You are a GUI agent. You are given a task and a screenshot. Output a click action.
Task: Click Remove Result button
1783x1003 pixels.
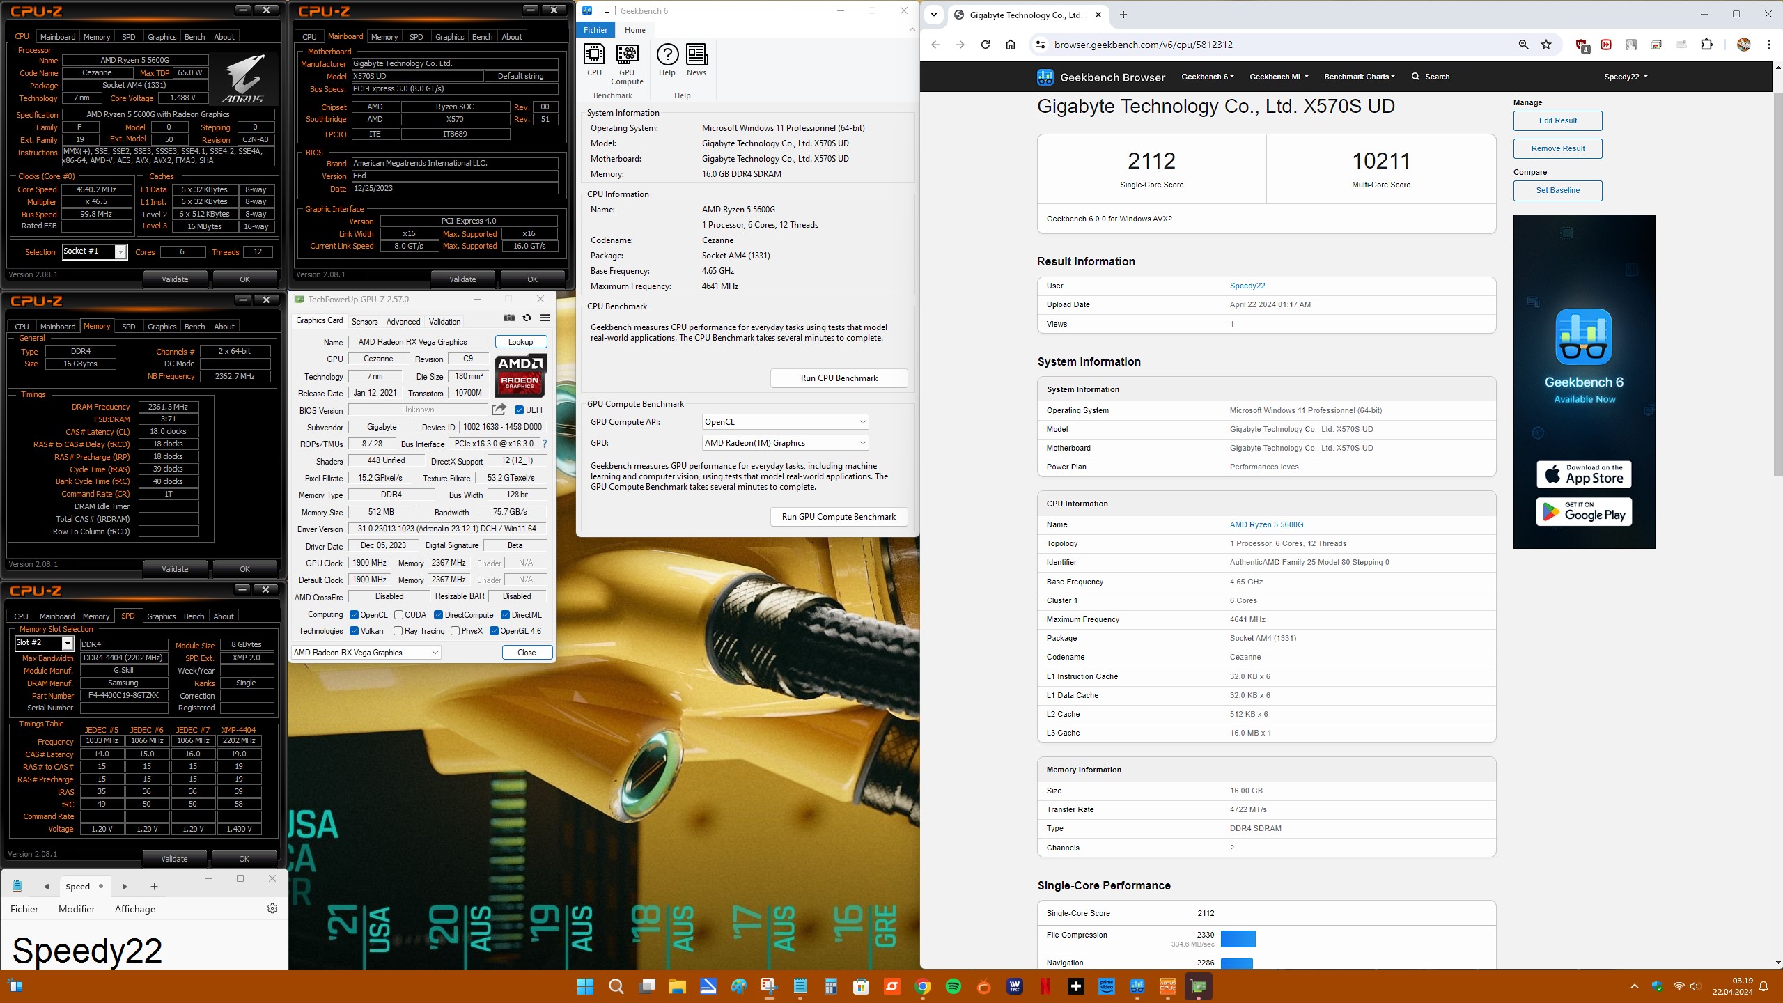click(1557, 148)
